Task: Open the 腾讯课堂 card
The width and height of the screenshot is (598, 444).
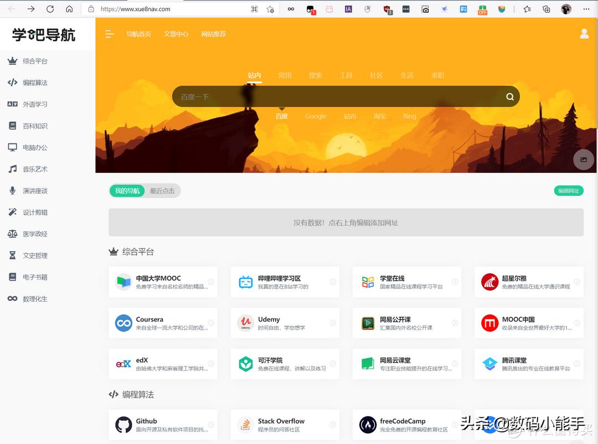Action: [x=529, y=364]
